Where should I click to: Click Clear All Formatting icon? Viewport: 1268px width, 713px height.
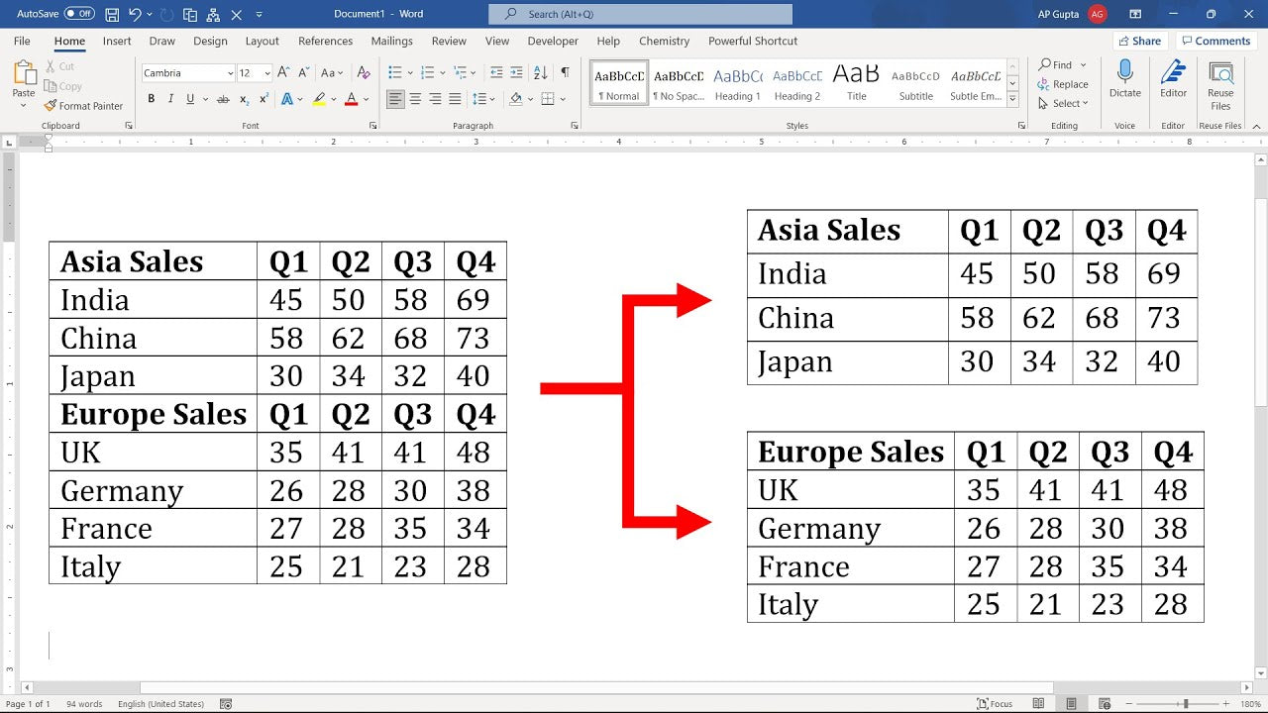coord(364,72)
